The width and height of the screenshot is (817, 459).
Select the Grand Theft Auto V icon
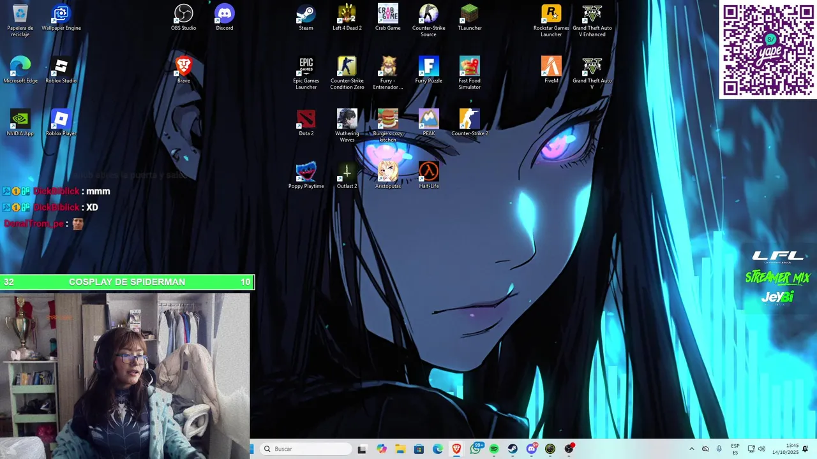592,73
